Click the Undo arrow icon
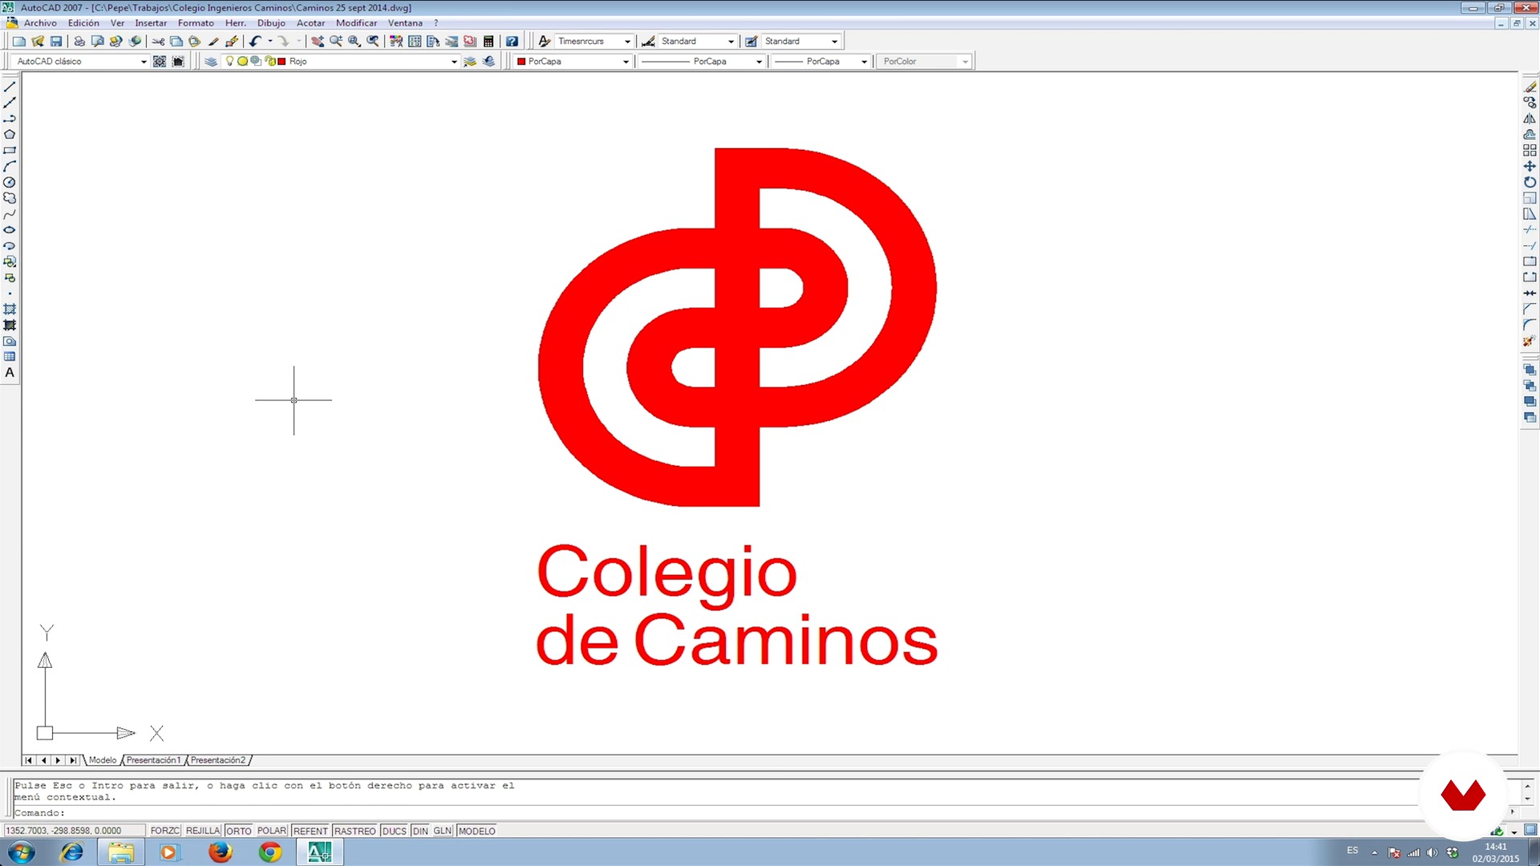 pyautogui.click(x=256, y=41)
